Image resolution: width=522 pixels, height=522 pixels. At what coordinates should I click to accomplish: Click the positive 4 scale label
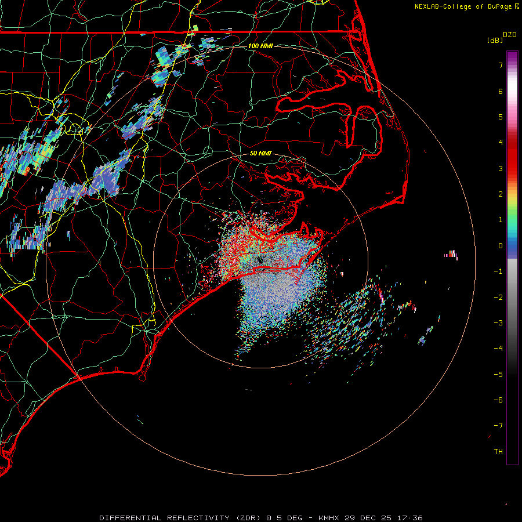pyautogui.click(x=501, y=143)
